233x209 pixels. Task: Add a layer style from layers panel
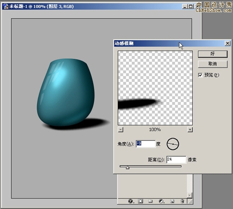coord(131,201)
